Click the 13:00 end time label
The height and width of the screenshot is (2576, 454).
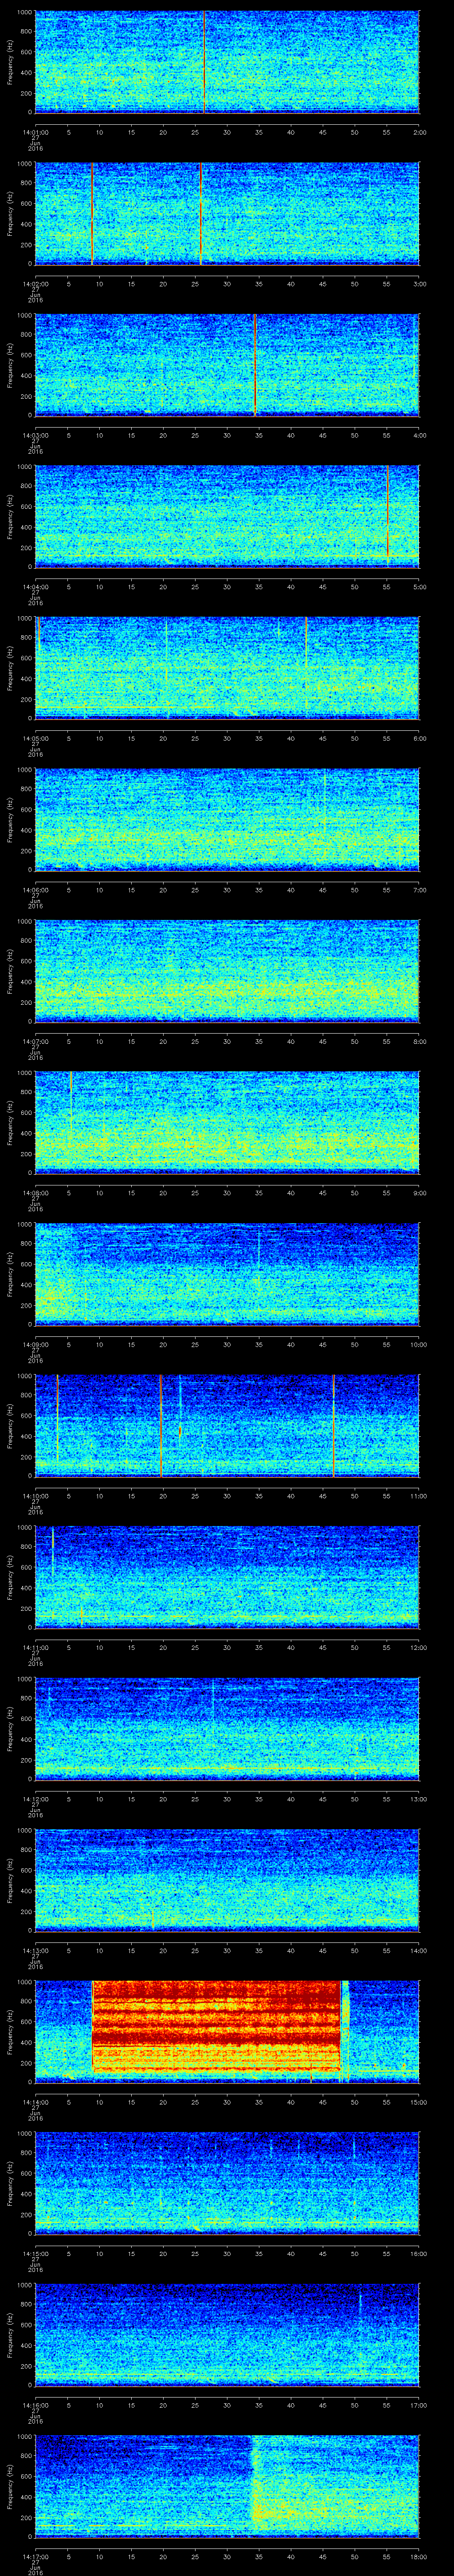pyautogui.click(x=418, y=1798)
